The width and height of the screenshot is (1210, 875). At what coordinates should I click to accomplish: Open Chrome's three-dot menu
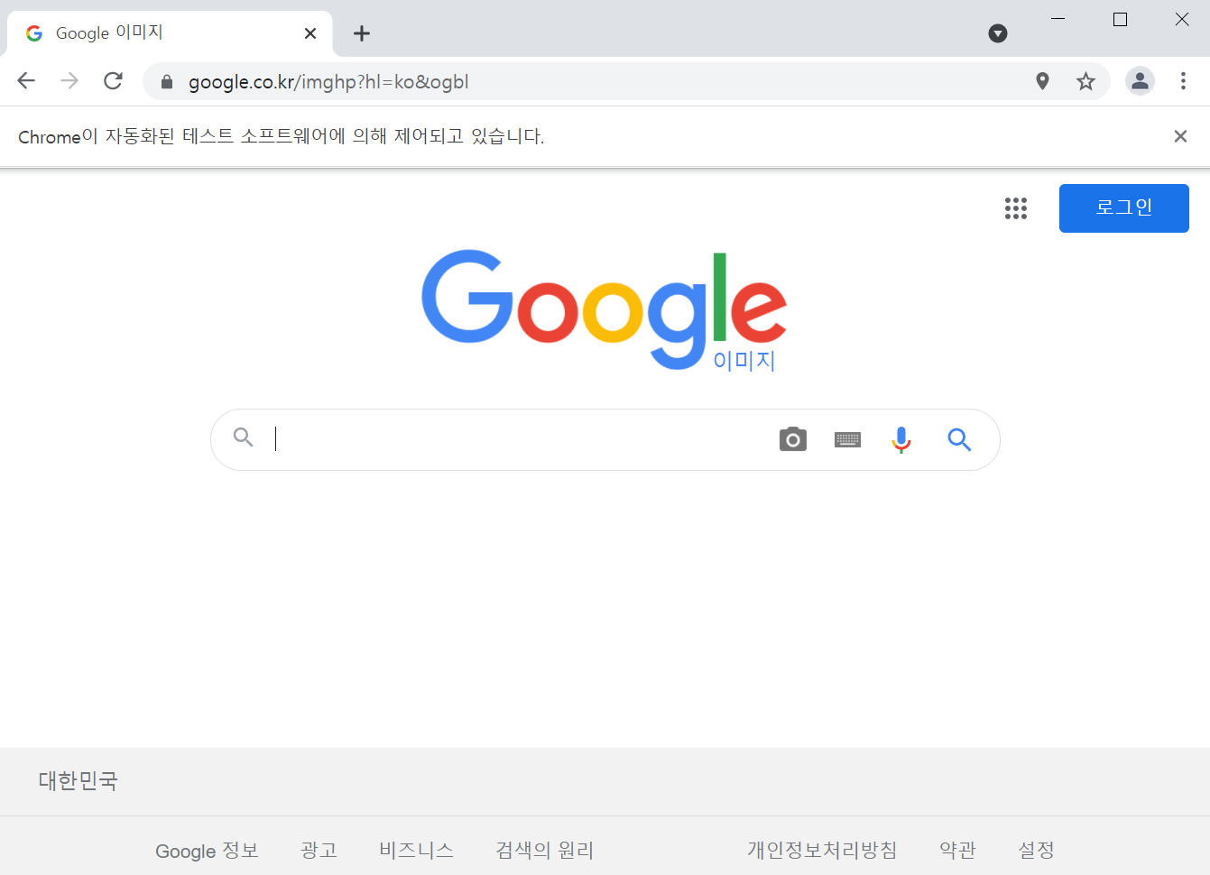(1183, 81)
